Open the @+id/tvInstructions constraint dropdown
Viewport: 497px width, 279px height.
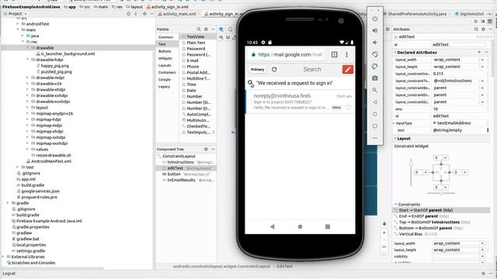point(482,81)
